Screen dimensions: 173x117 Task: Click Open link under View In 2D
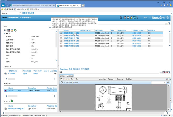pos(25,74)
